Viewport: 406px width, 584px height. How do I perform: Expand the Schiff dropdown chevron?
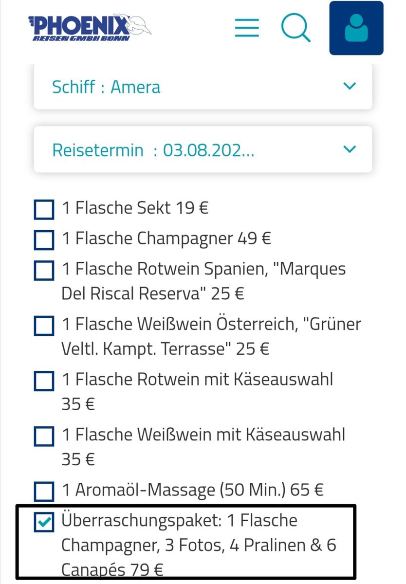click(350, 87)
